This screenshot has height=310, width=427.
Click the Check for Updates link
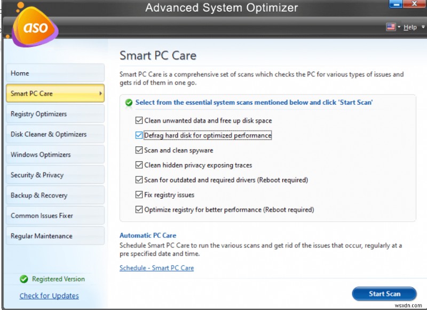(x=49, y=296)
